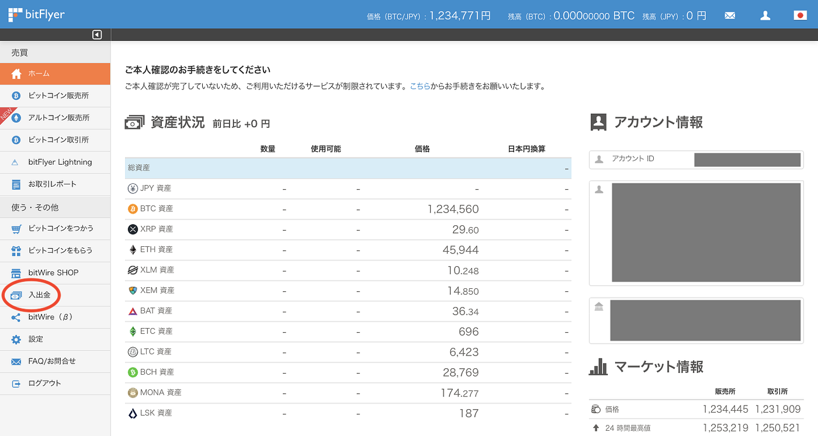This screenshot has height=436, width=818.
Task: Click the LSK 資産 row label
Action: [156, 413]
